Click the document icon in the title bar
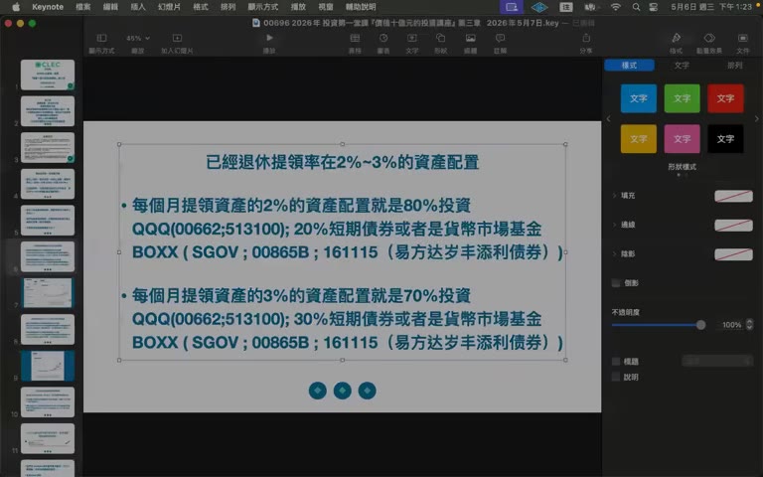The height and width of the screenshot is (477, 763). coord(256,23)
